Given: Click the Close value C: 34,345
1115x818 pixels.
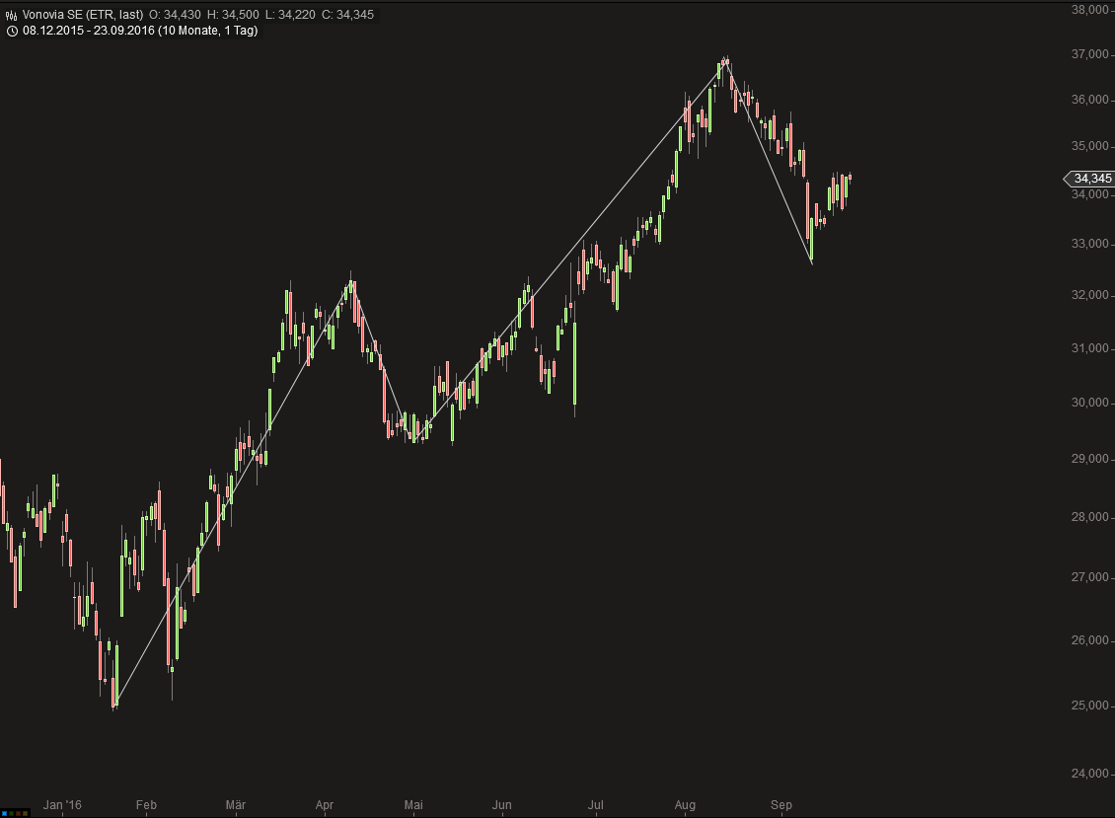Looking at the screenshot, I should point(347,14).
